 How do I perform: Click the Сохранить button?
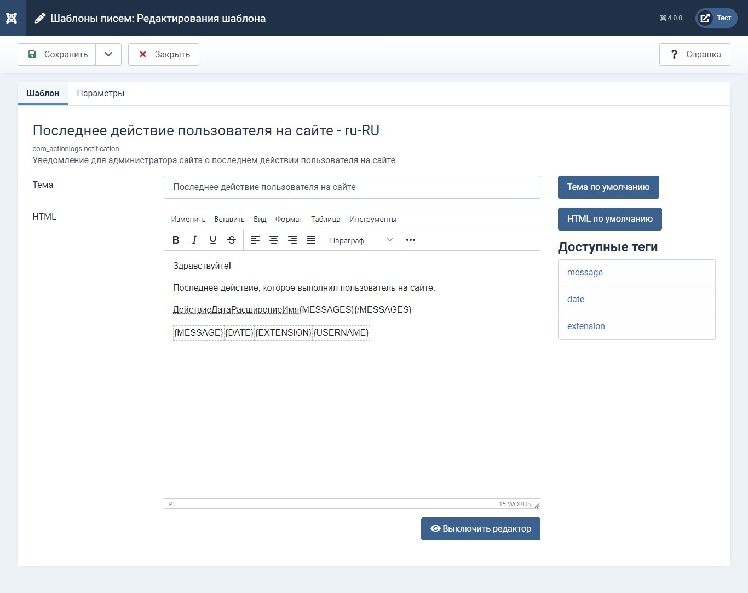pos(57,54)
